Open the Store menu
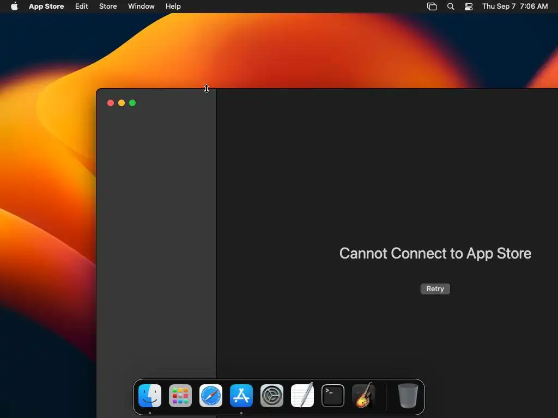 pyautogui.click(x=108, y=6)
